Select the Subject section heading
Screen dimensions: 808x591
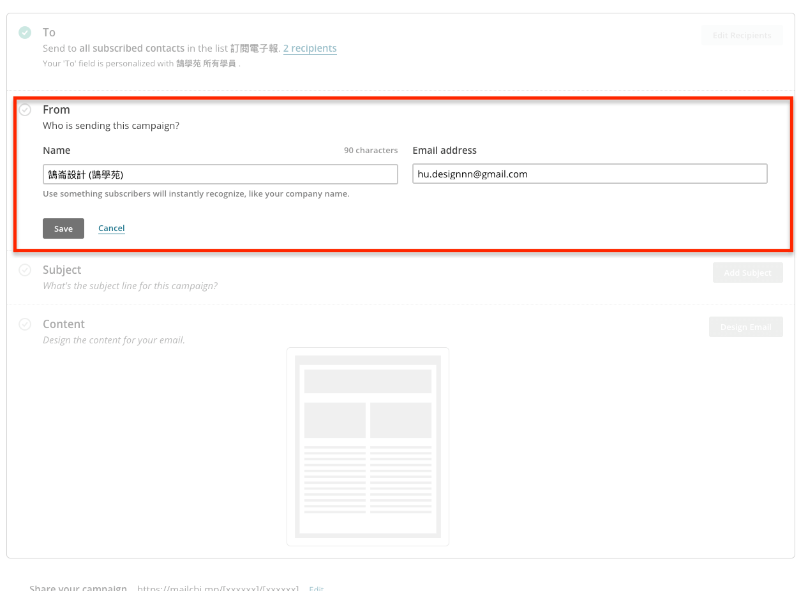click(62, 270)
